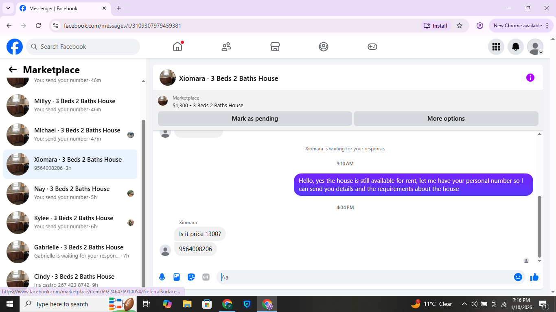
Task: Mark the listing as pending
Action: click(x=255, y=119)
